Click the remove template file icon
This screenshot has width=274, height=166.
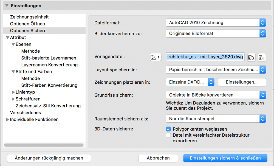point(262,57)
